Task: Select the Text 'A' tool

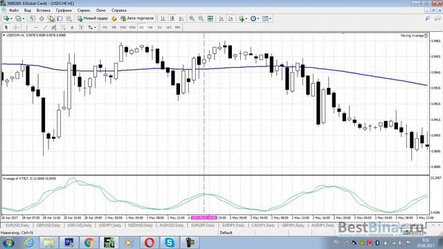Action: [x=72, y=28]
